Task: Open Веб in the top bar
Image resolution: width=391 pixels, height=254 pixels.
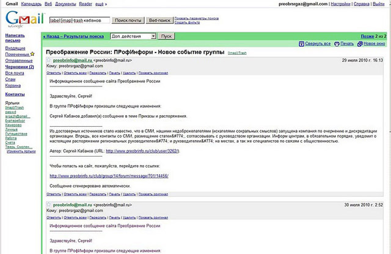Action: coord(48,4)
